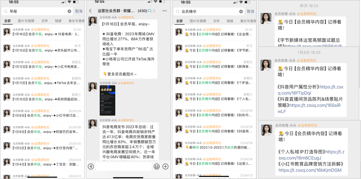
Task: Click the 早报 search input field
Action: point(37,11)
